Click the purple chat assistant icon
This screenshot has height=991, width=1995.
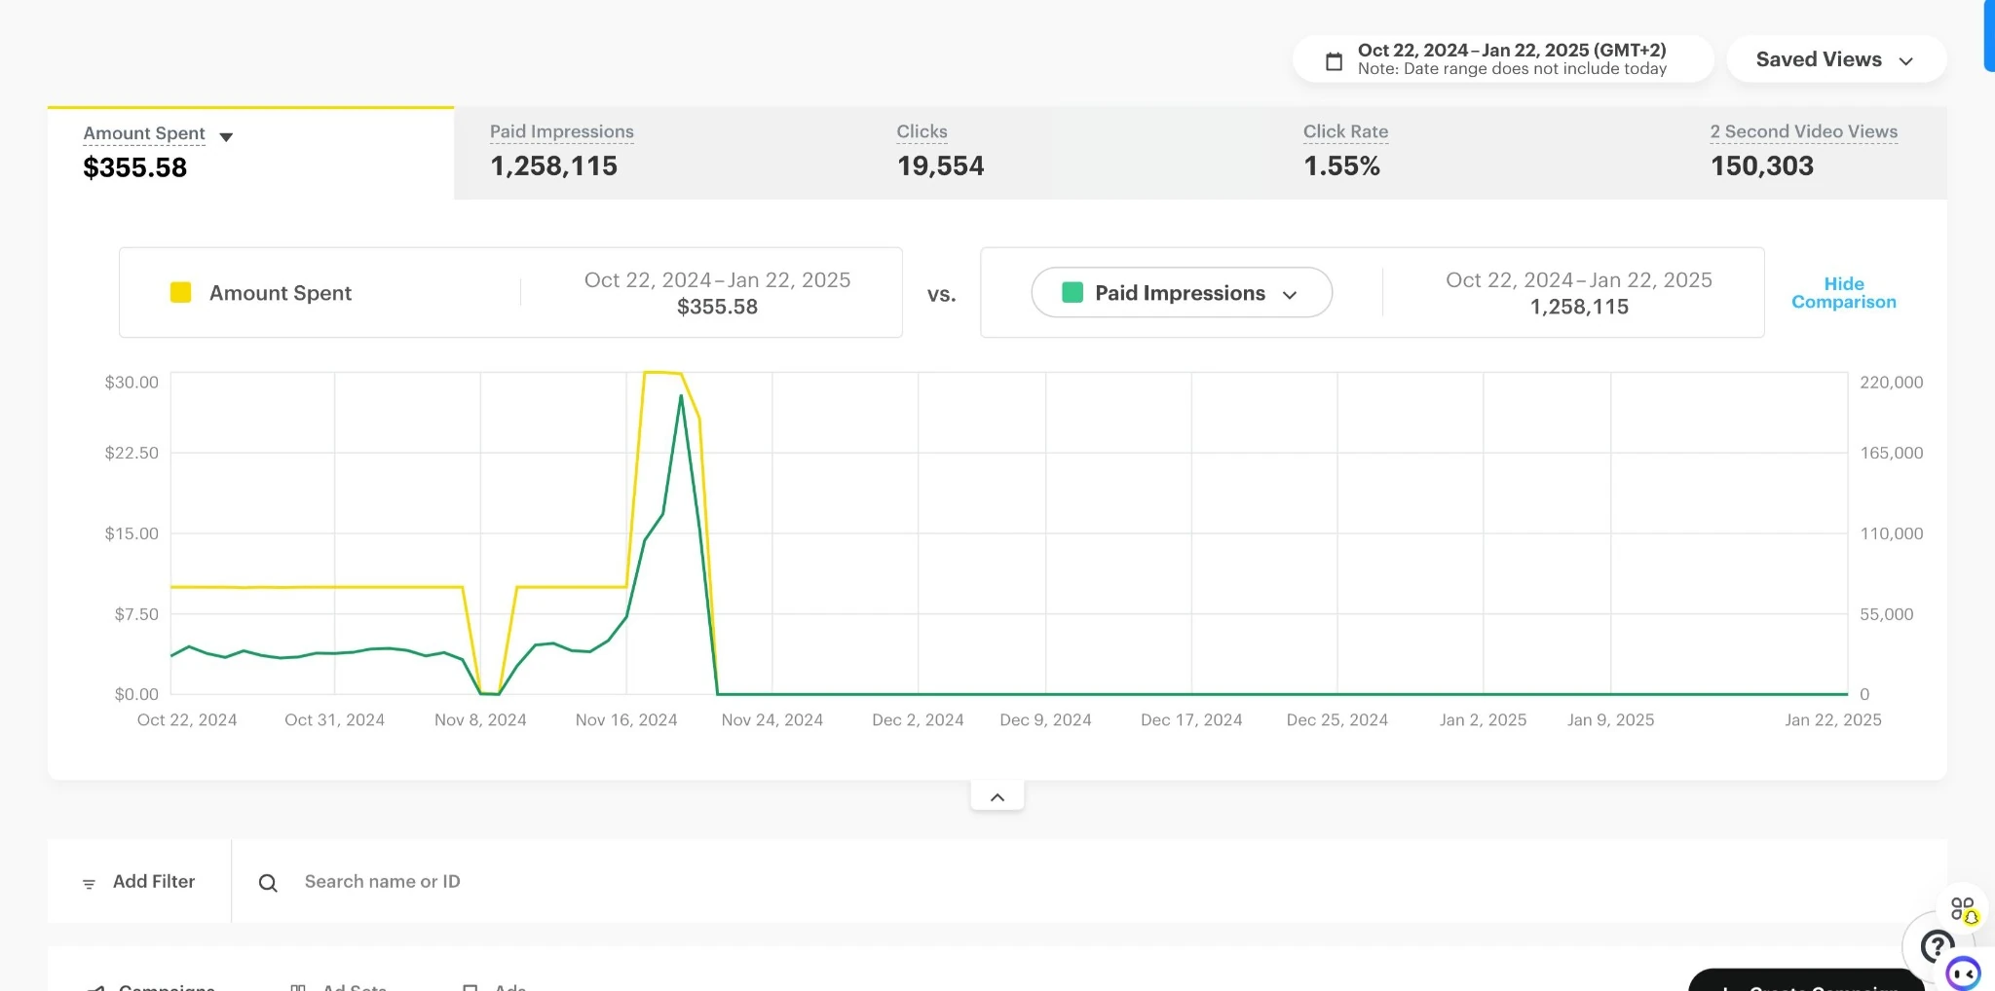[1963, 973]
